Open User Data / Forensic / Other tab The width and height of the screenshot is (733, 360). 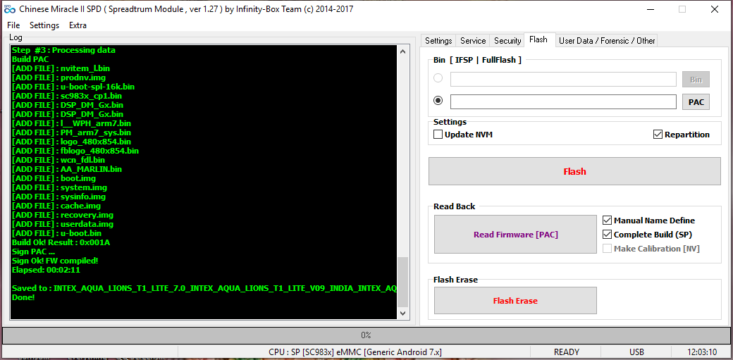tap(607, 41)
